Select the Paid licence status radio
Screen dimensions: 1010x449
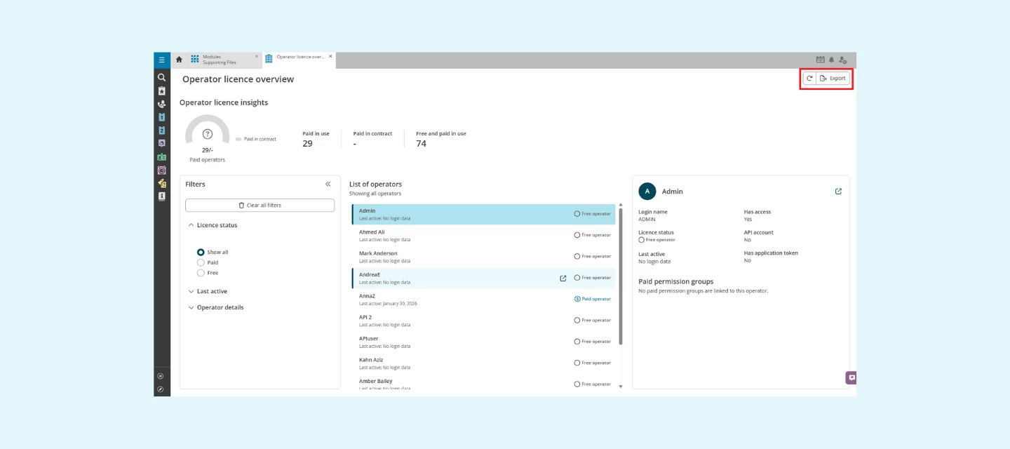coord(201,262)
